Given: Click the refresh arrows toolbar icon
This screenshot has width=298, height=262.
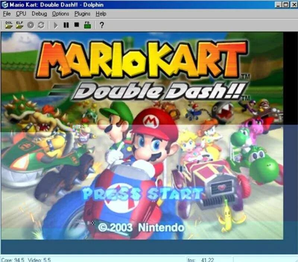Looking at the screenshot, I should coord(41,25).
